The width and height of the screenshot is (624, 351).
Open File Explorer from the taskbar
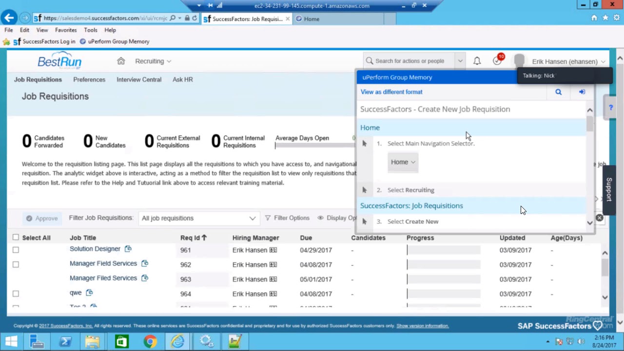coord(92,341)
